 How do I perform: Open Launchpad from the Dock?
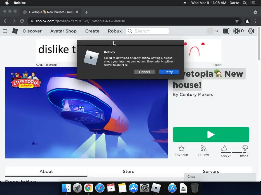77,188
